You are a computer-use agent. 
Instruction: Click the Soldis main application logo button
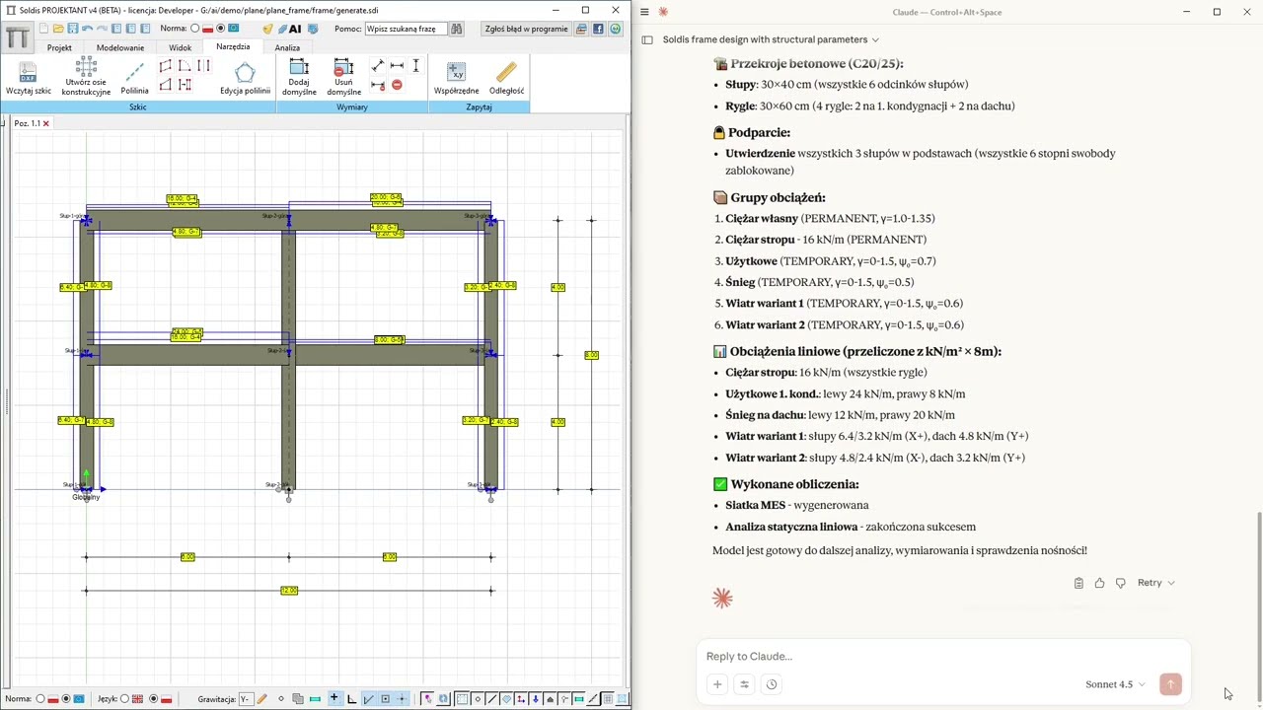[17, 38]
